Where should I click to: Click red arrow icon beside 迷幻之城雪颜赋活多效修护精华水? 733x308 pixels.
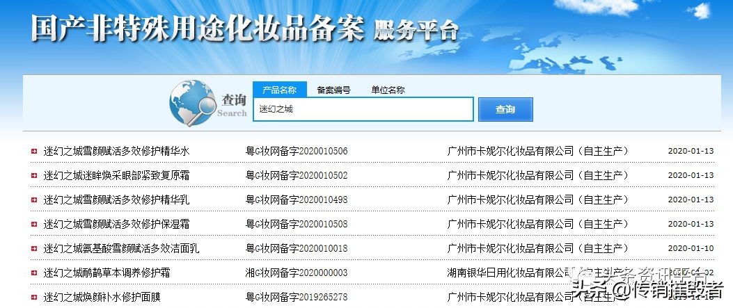tap(34, 151)
